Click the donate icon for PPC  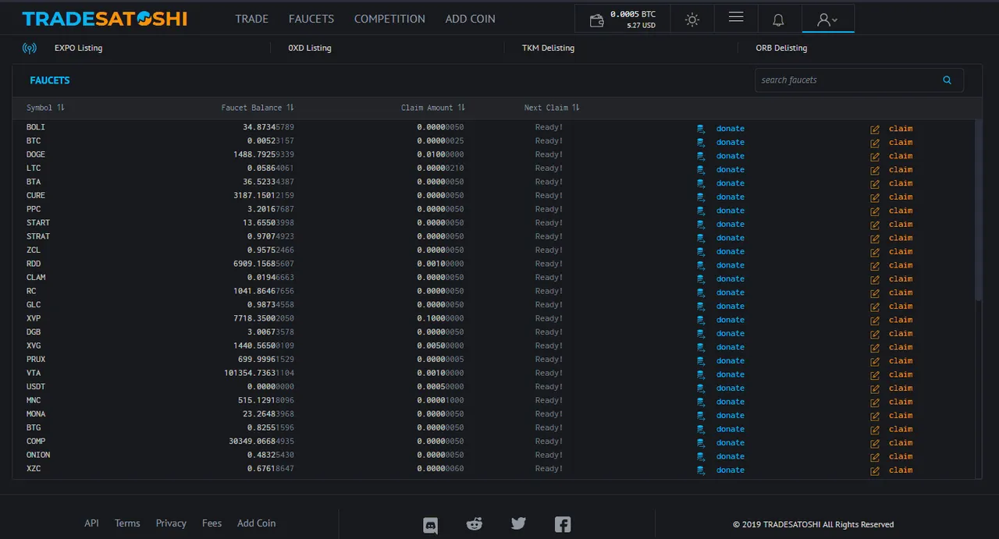pos(701,211)
